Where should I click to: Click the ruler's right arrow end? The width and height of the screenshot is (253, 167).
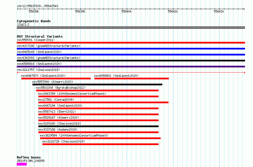pyautogui.click(x=244, y=9)
